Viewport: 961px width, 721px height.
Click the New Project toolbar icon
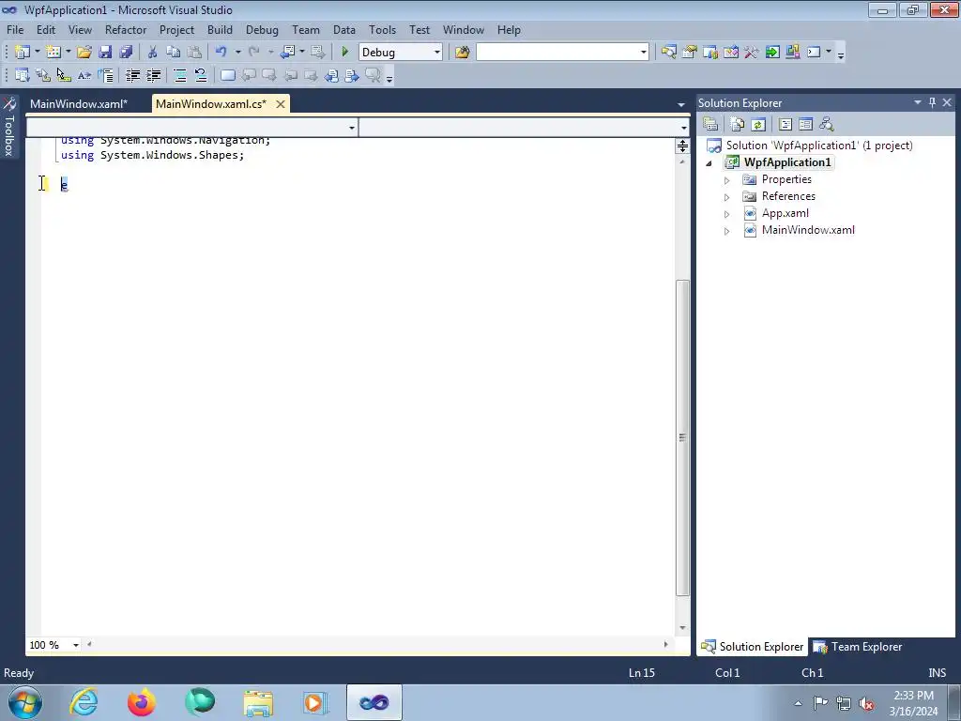[23, 53]
